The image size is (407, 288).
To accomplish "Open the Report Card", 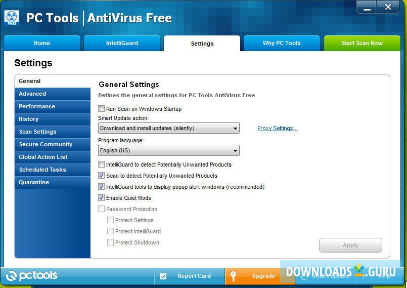I will (x=189, y=276).
